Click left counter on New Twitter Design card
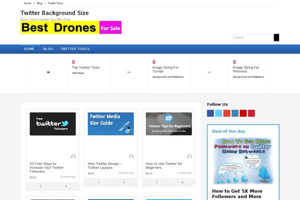Screen dimensions: 300x200 98,182
